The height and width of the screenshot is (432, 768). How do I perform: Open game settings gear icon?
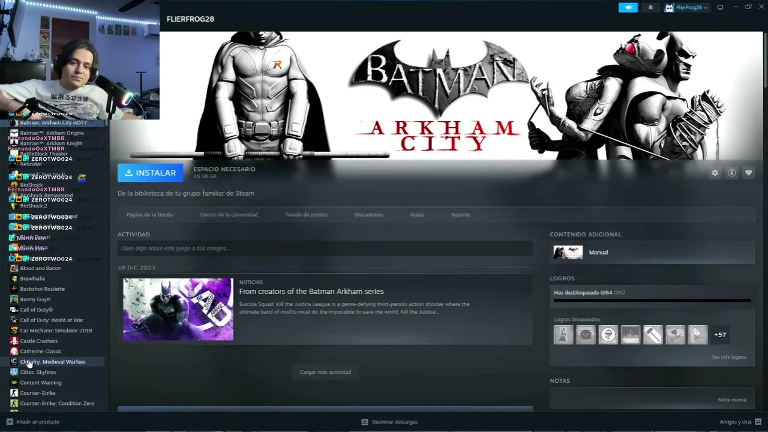click(x=715, y=173)
